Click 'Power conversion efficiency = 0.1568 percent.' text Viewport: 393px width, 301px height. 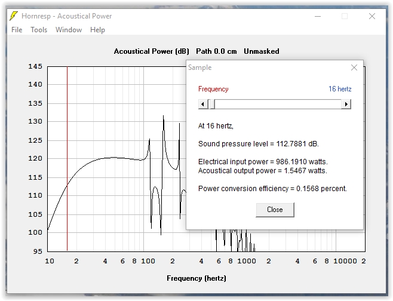272,189
